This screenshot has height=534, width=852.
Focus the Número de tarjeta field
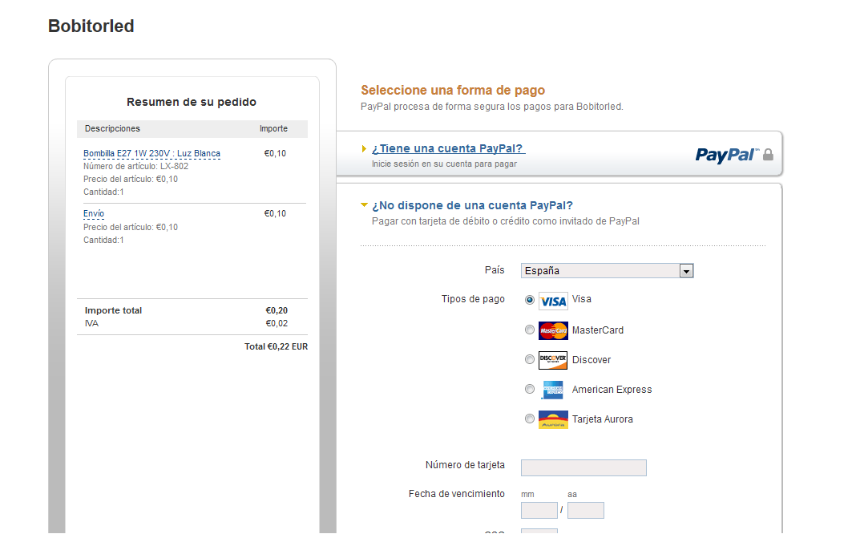583,467
